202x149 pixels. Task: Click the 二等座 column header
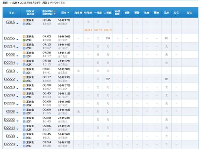tap(108, 12)
